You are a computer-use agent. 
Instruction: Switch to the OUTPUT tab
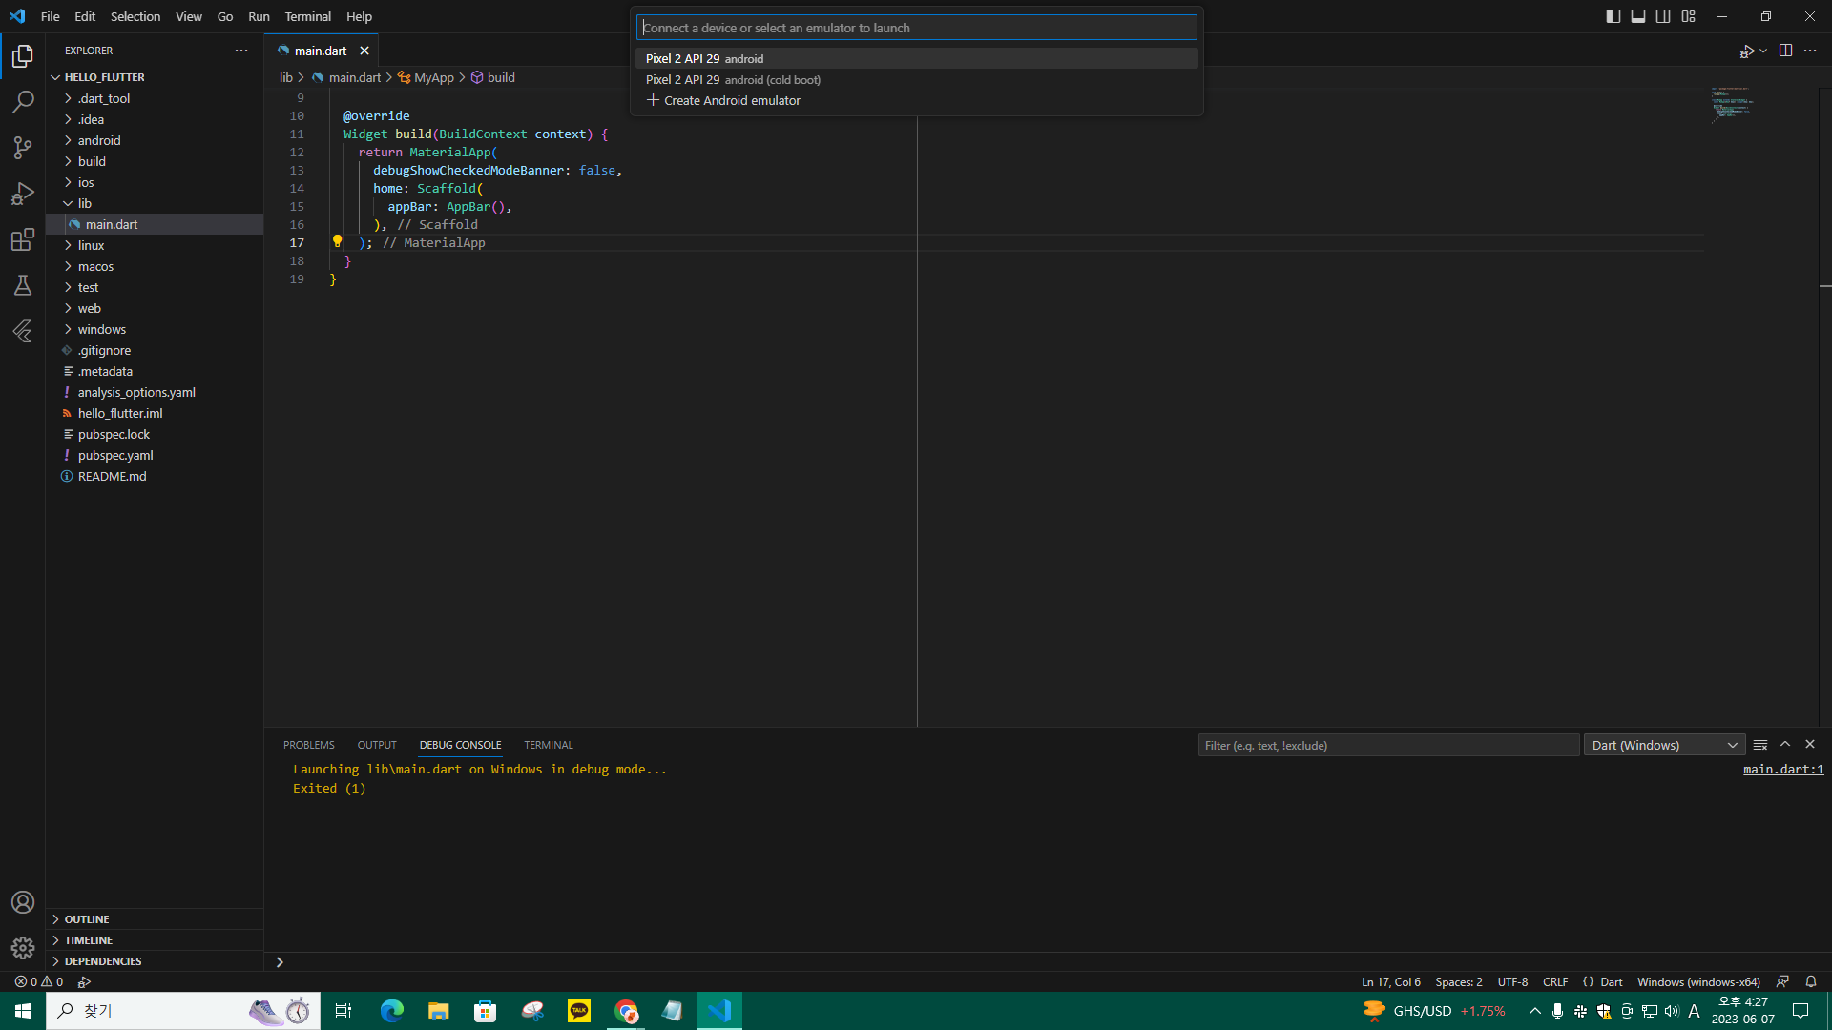pyautogui.click(x=377, y=745)
